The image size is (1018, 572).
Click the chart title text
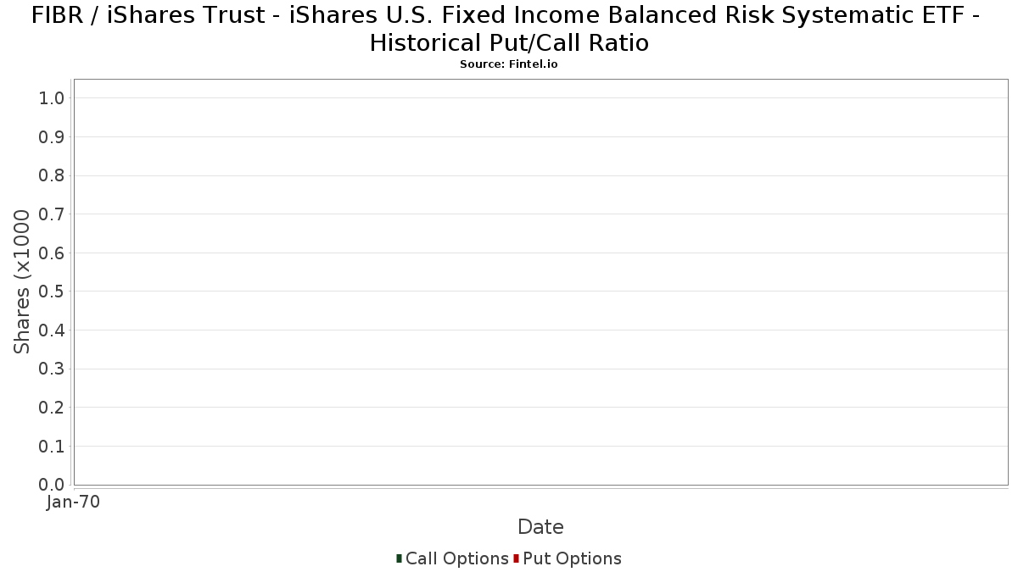pyautogui.click(x=509, y=29)
